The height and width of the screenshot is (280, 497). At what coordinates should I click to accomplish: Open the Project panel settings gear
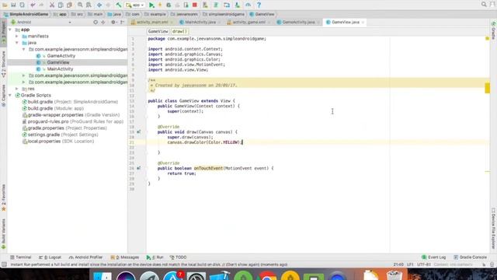(113, 23)
